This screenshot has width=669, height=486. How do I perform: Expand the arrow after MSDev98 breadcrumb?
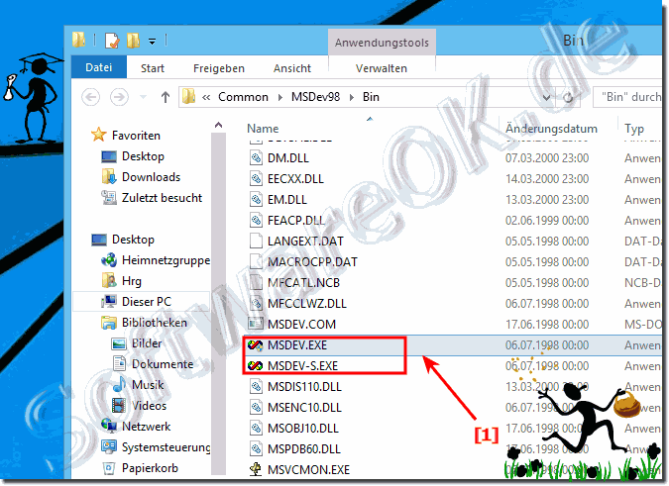(352, 98)
